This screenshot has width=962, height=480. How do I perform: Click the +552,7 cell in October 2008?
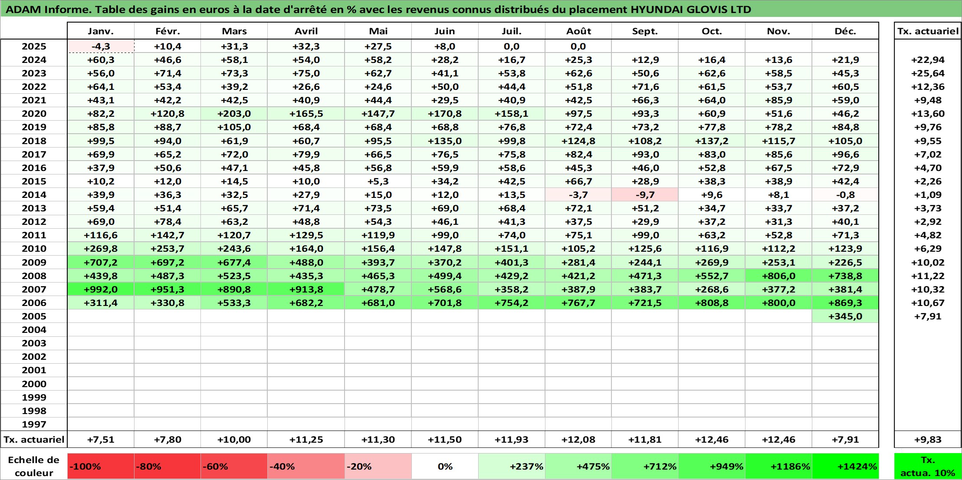712,276
